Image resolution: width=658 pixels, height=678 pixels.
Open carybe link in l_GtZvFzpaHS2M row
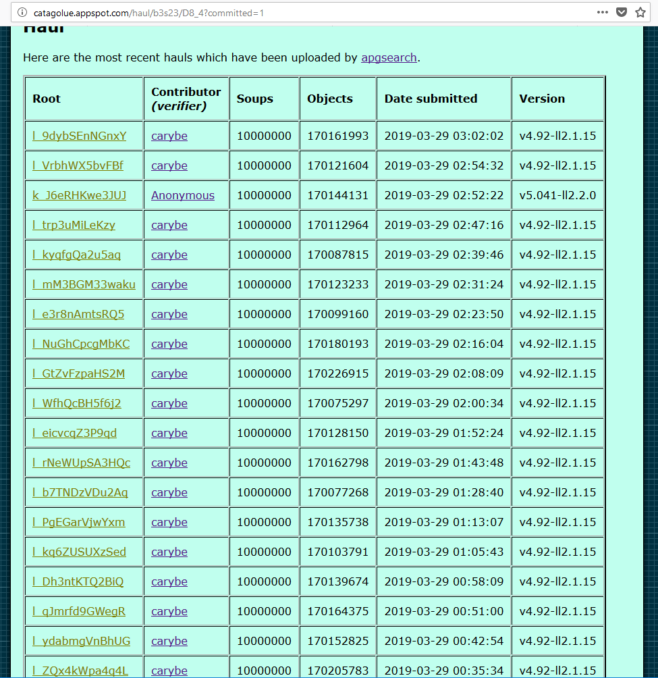click(169, 373)
